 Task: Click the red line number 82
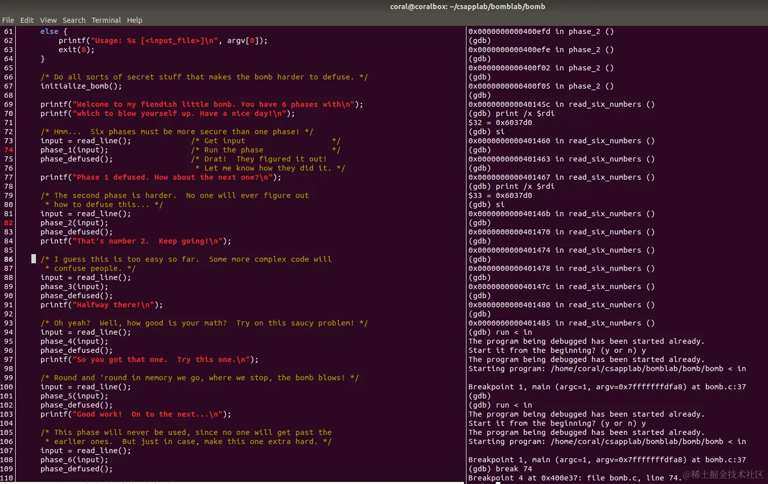9,223
